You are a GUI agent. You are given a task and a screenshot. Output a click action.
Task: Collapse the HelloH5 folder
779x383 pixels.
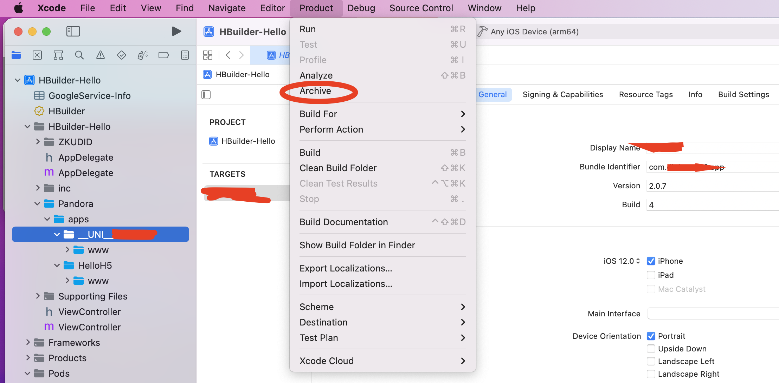point(57,266)
